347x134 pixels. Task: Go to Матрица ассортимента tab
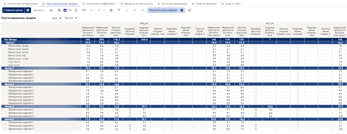pyautogui.click(x=137, y=4)
